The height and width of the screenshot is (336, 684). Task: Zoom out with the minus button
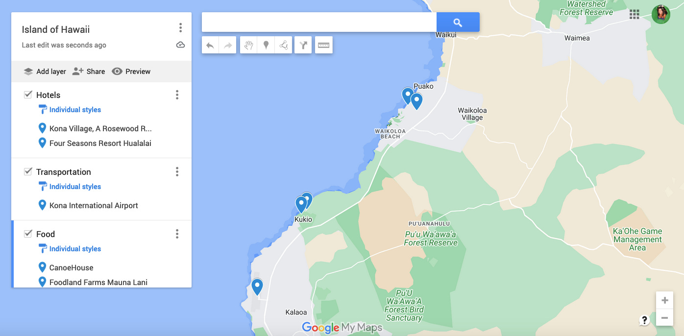click(664, 318)
